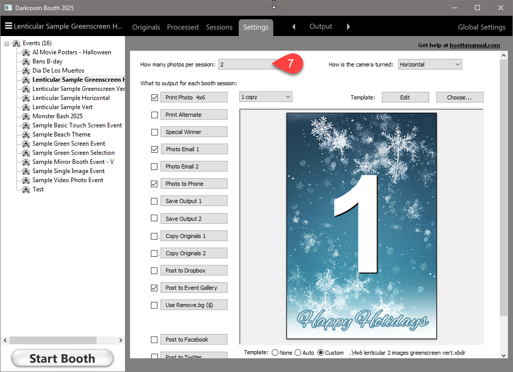Click the Monster Bash 2025 event icon
513x372 pixels.
pyautogui.click(x=26, y=116)
